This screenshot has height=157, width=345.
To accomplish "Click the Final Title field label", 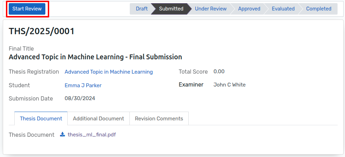I will coord(21,48).
